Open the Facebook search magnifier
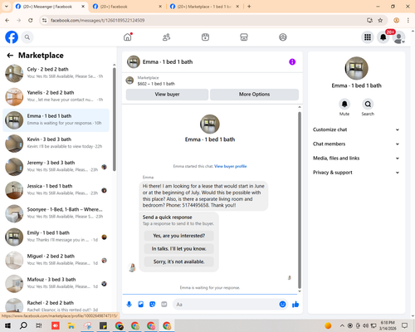The height and width of the screenshot is (332, 415). (x=27, y=37)
